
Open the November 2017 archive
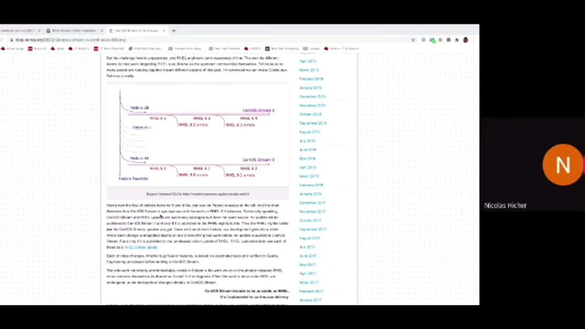click(313, 212)
